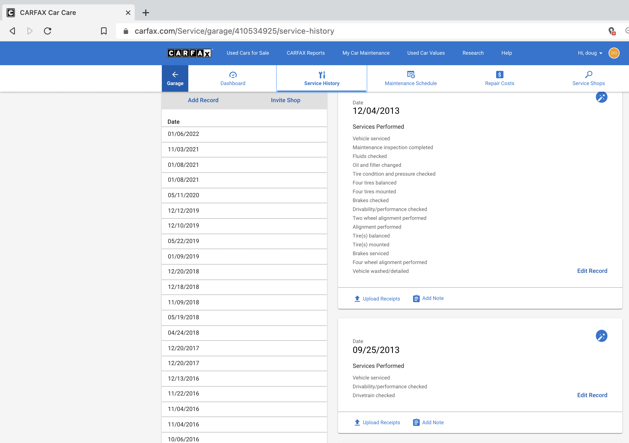The width and height of the screenshot is (629, 443).
Task: Click the 'Drivetrain checked' service line
Action: [374, 395]
